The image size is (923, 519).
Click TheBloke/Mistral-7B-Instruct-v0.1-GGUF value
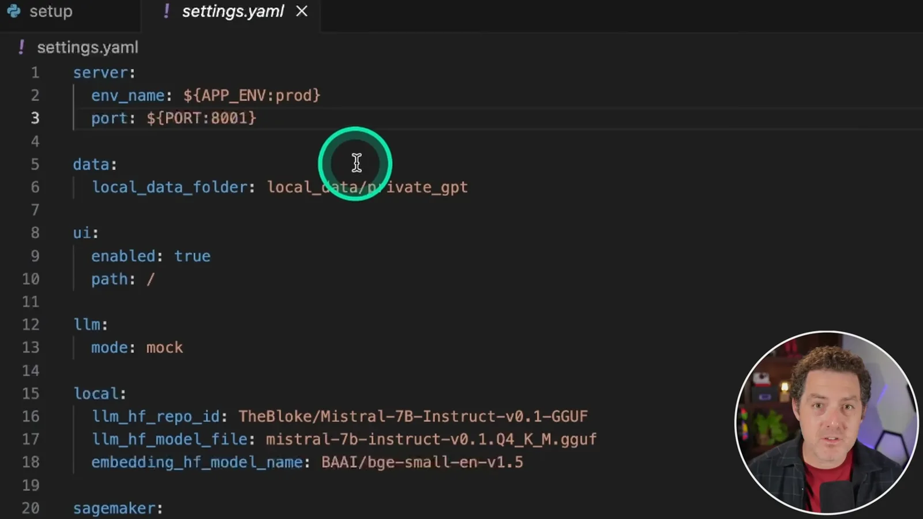413,416
